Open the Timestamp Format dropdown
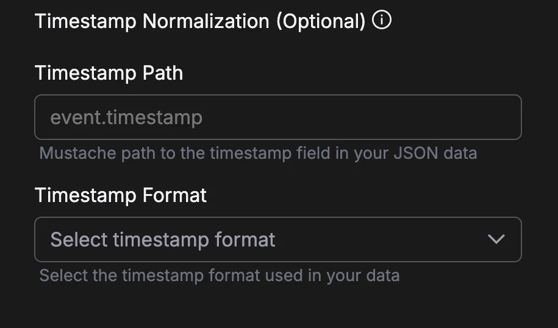 (x=277, y=239)
